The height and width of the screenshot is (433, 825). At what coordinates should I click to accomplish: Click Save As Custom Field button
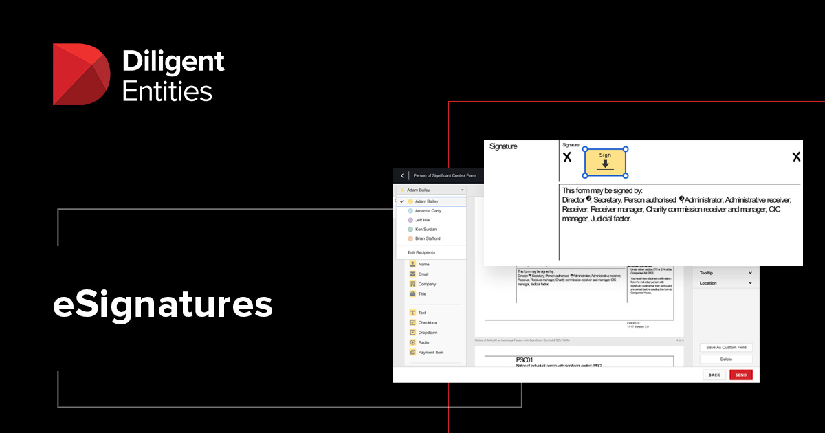pyautogui.click(x=726, y=347)
